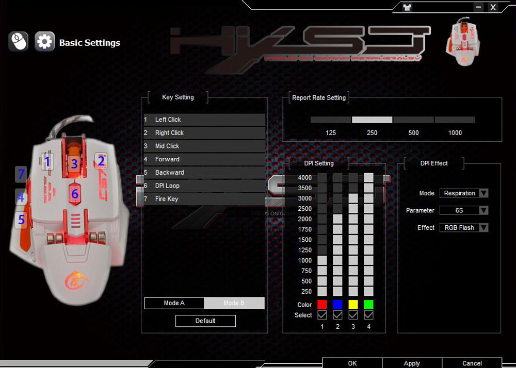This screenshot has width=516, height=368.
Task: Click the OK button
Action: click(352, 363)
